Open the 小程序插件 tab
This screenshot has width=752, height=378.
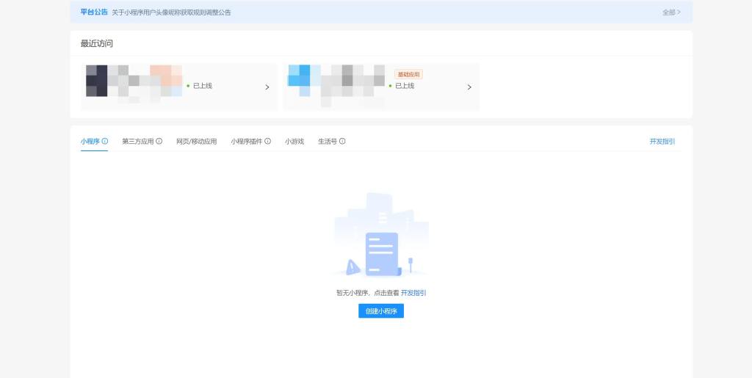coord(246,142)
